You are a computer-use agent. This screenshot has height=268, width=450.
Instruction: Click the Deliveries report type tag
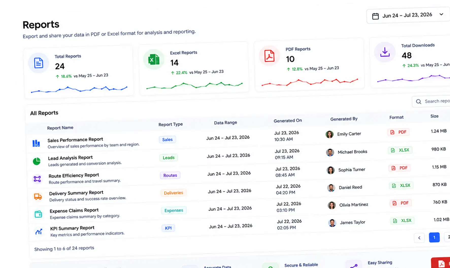[173, 193]
